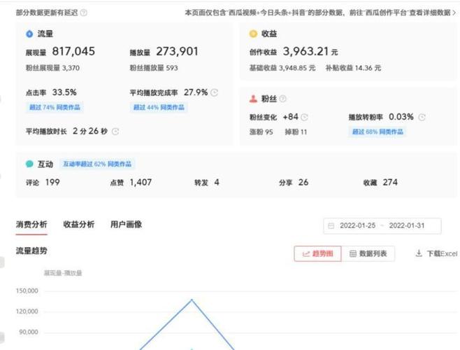Screen dimensions: 460x350
Task: Select the end date 2022-01-31
Action: click(407, 225)
